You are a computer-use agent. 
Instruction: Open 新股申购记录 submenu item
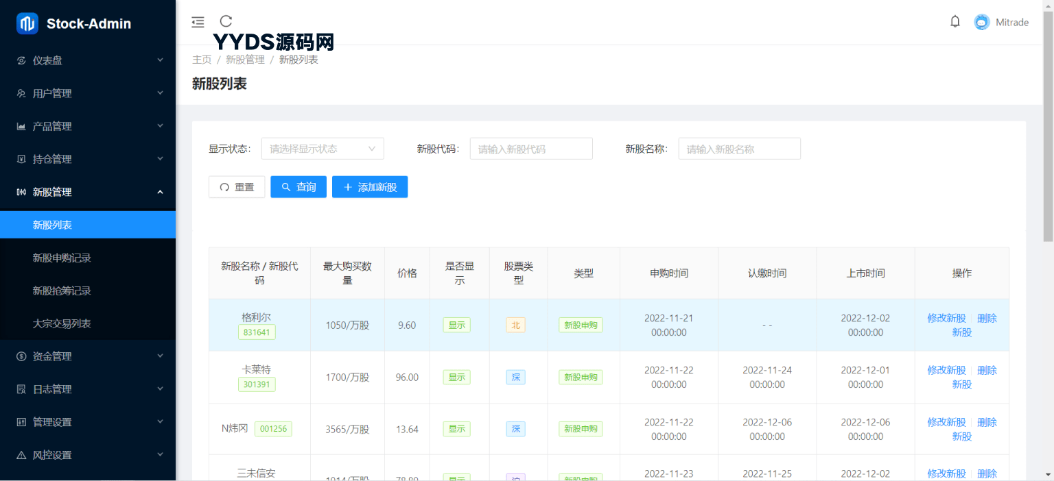62,258
